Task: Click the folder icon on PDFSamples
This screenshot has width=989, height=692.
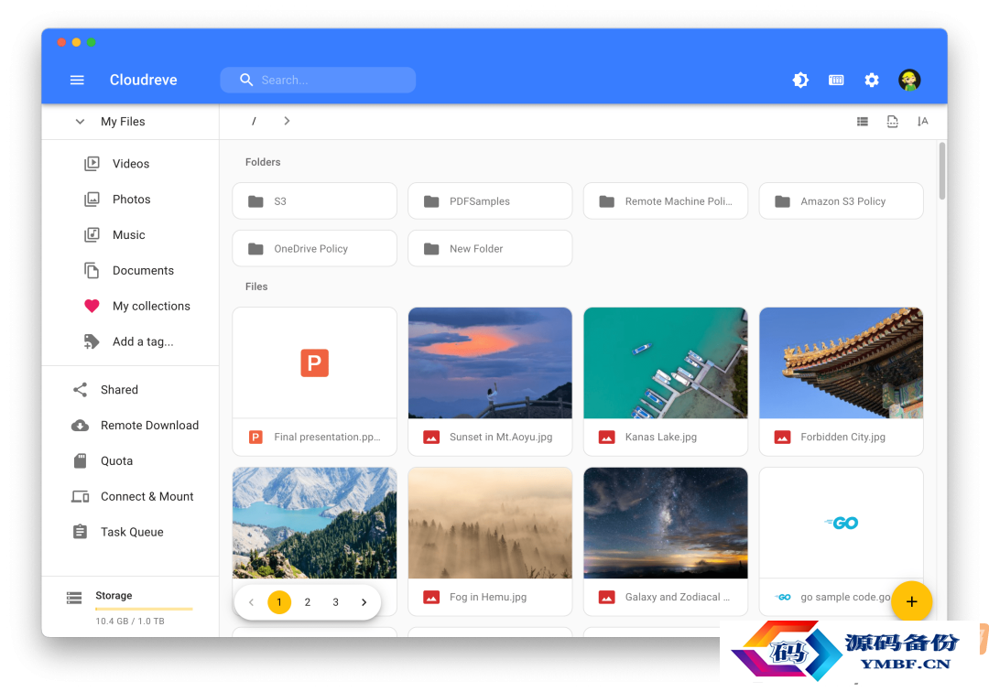Action: (431, 201)
